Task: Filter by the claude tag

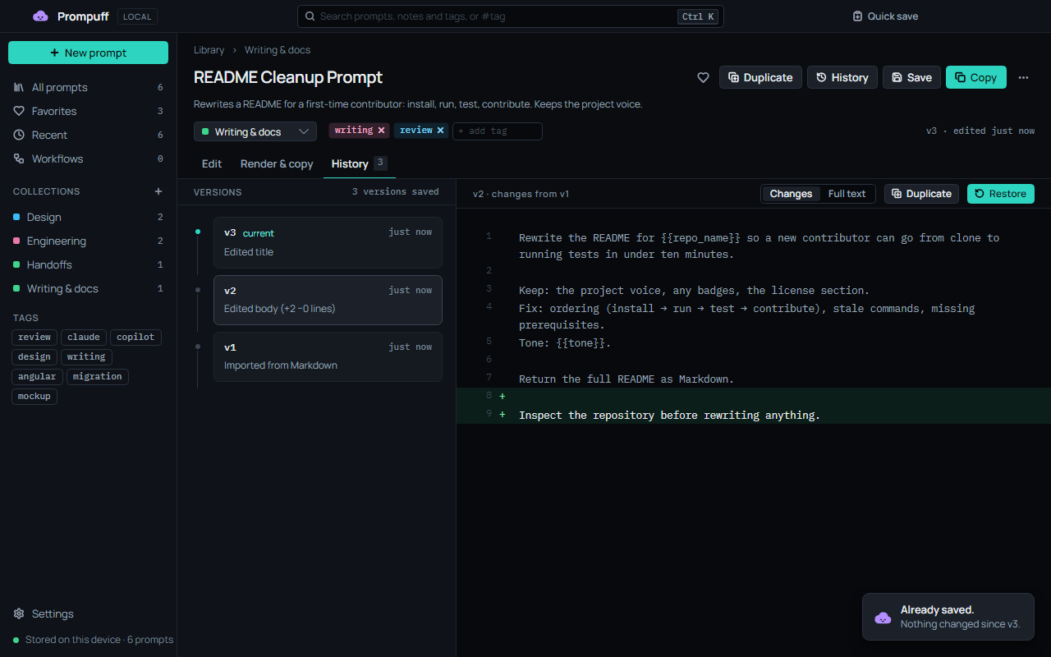Action: point(84,337)
